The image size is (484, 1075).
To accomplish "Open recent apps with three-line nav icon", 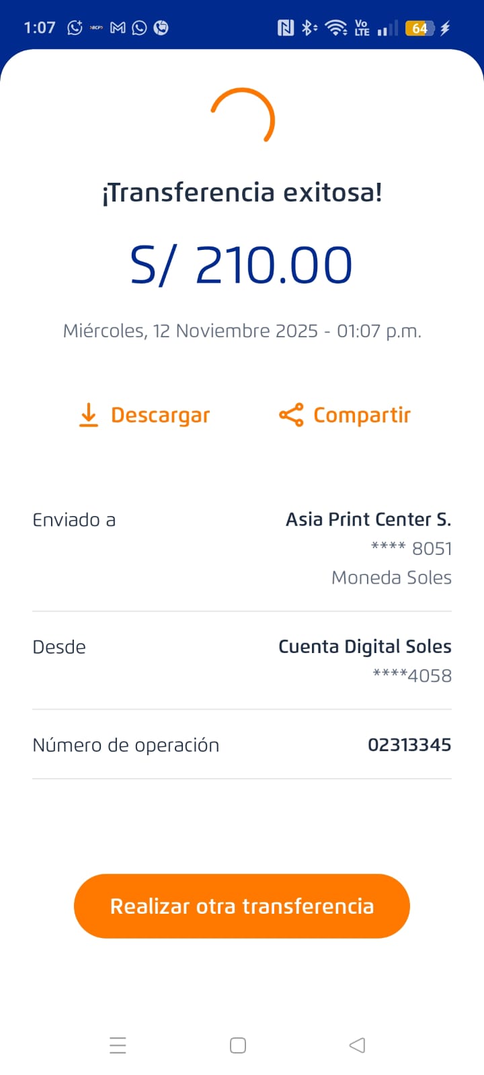I will coord(118,1045).
